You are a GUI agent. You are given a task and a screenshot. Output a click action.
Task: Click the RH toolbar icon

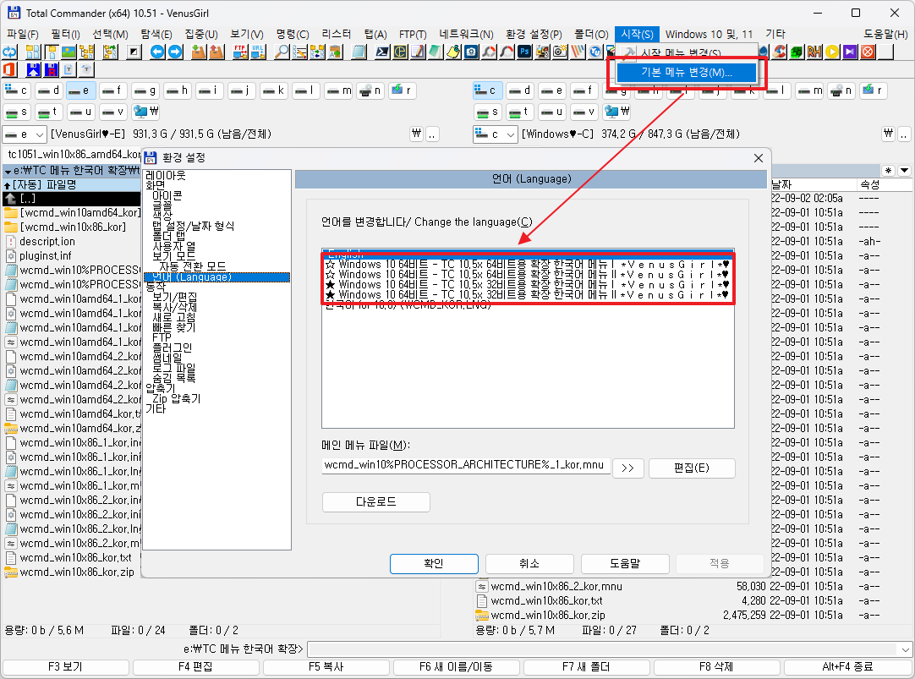[814, 52]
